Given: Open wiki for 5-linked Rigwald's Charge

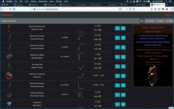Looking at the screenshot, I should [117, 38].
